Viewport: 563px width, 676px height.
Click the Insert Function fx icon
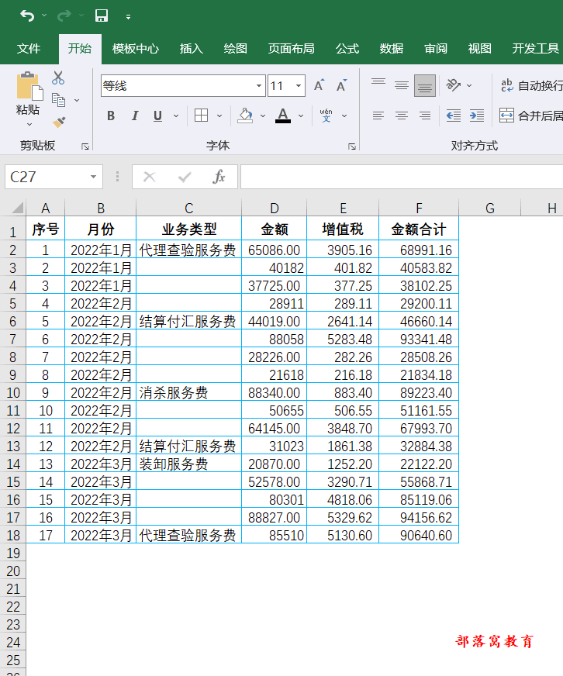219,177
